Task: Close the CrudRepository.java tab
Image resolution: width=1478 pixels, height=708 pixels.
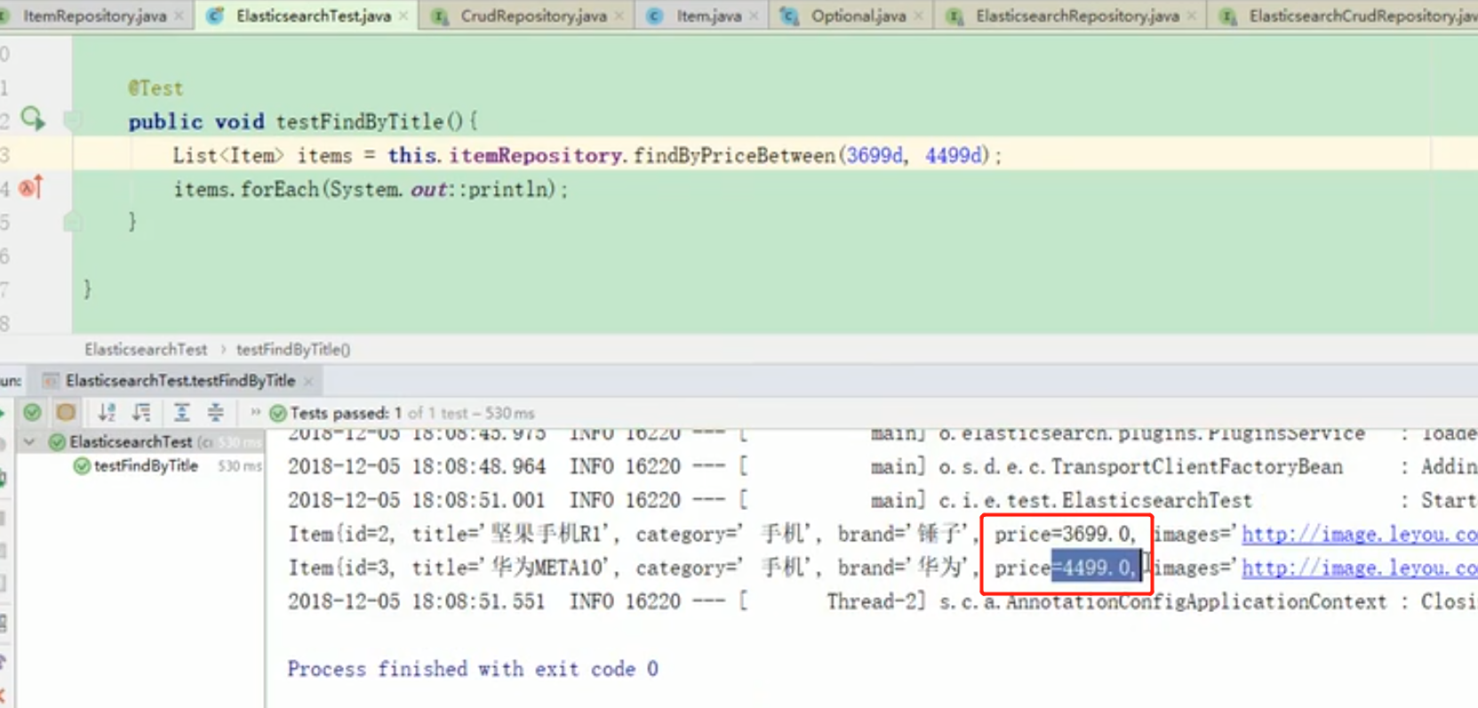Action: click(619, 16)
